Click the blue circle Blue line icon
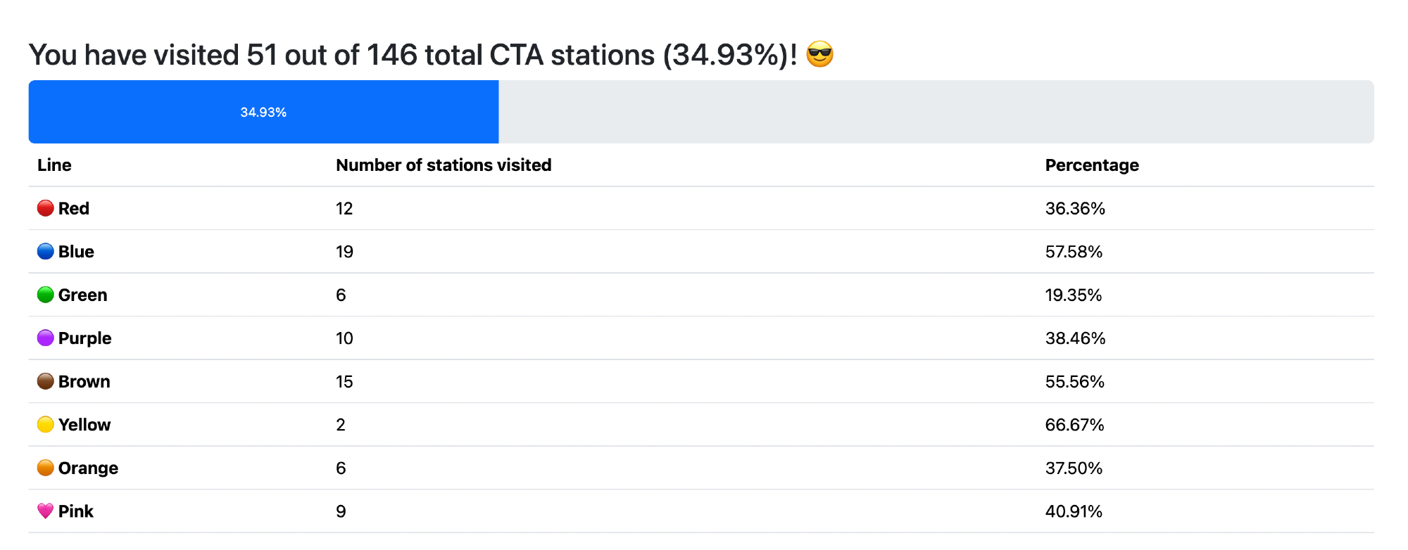 [x=45, y=252]
